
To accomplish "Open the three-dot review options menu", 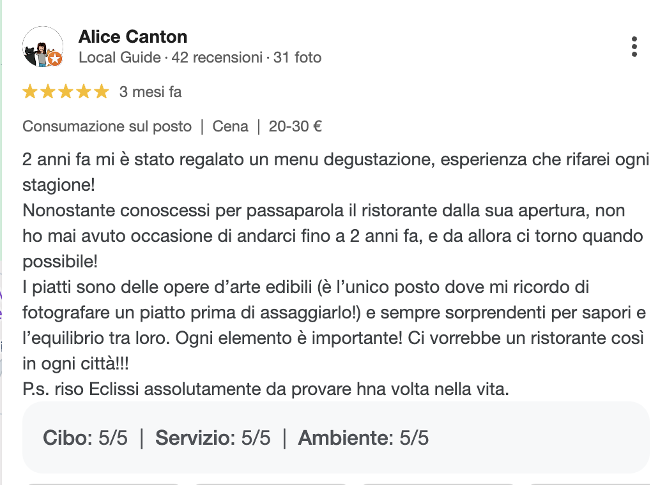I will coord(634,47).
